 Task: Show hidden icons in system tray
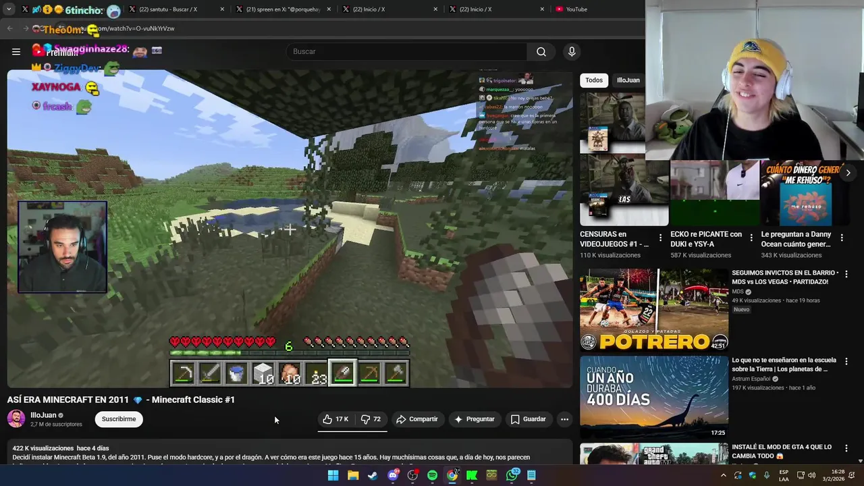tap(723, 475)
